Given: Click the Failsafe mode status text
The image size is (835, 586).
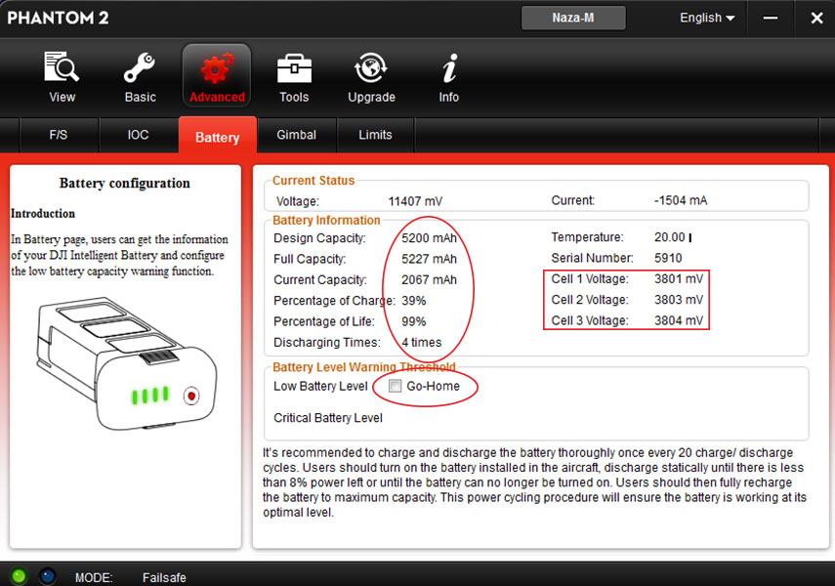Looking at the screenshot, I should [x=164, y=577].
